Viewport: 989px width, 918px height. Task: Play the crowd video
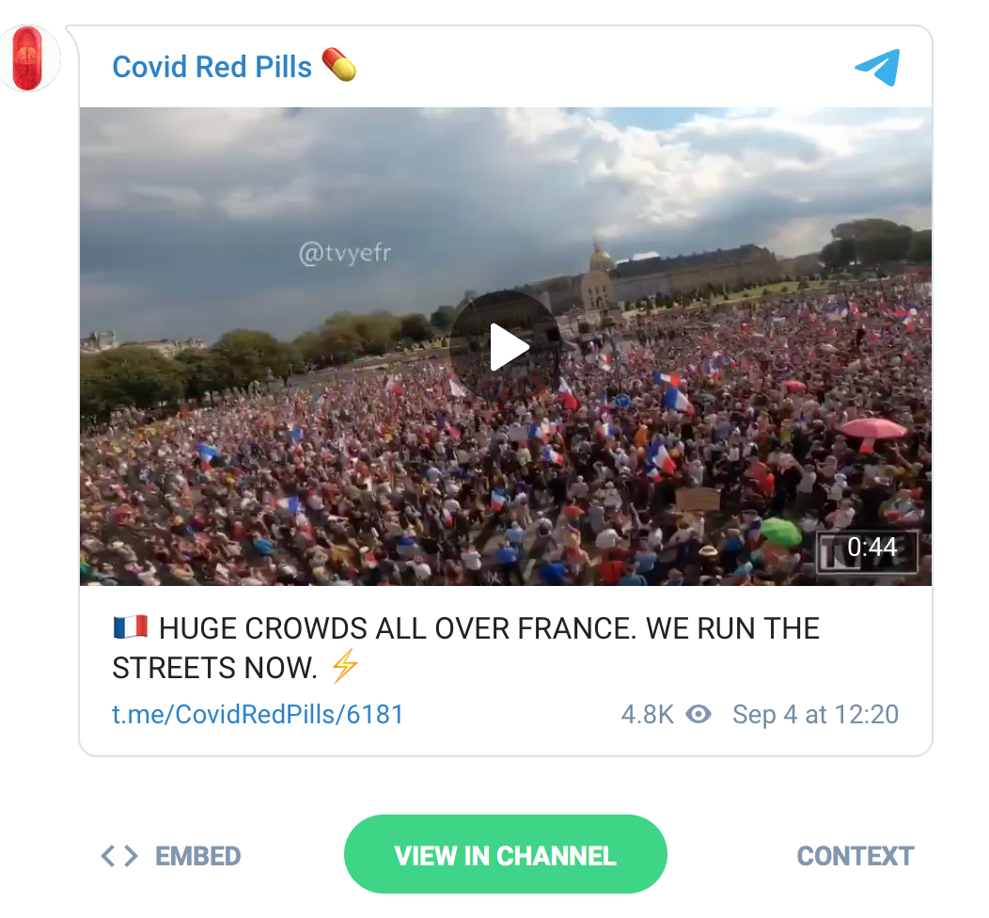point(506,346)
